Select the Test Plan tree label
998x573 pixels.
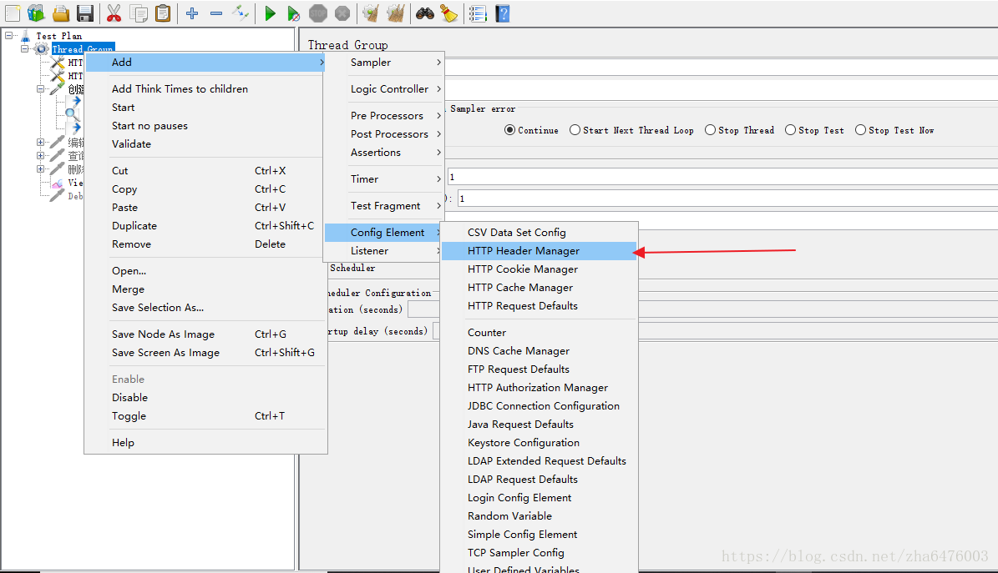(x=58, y=36)
